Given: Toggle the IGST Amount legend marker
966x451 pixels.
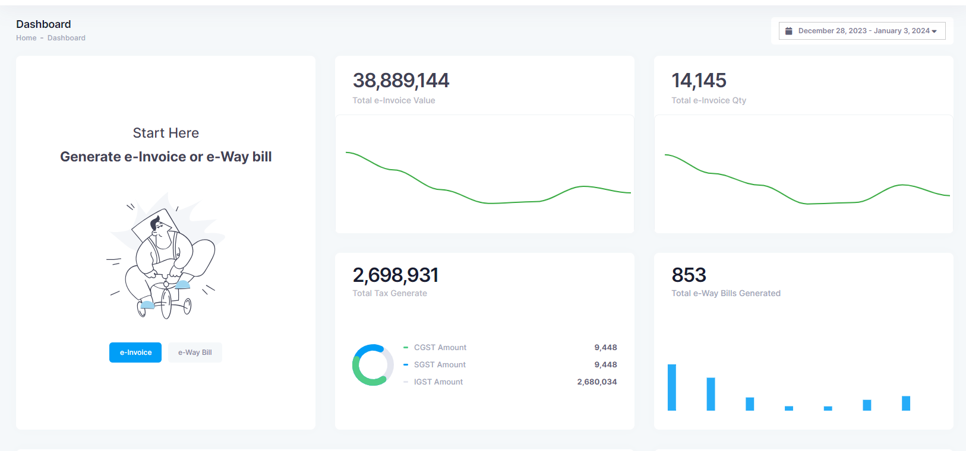Looking at the screenshot, I should coord(406,382).
